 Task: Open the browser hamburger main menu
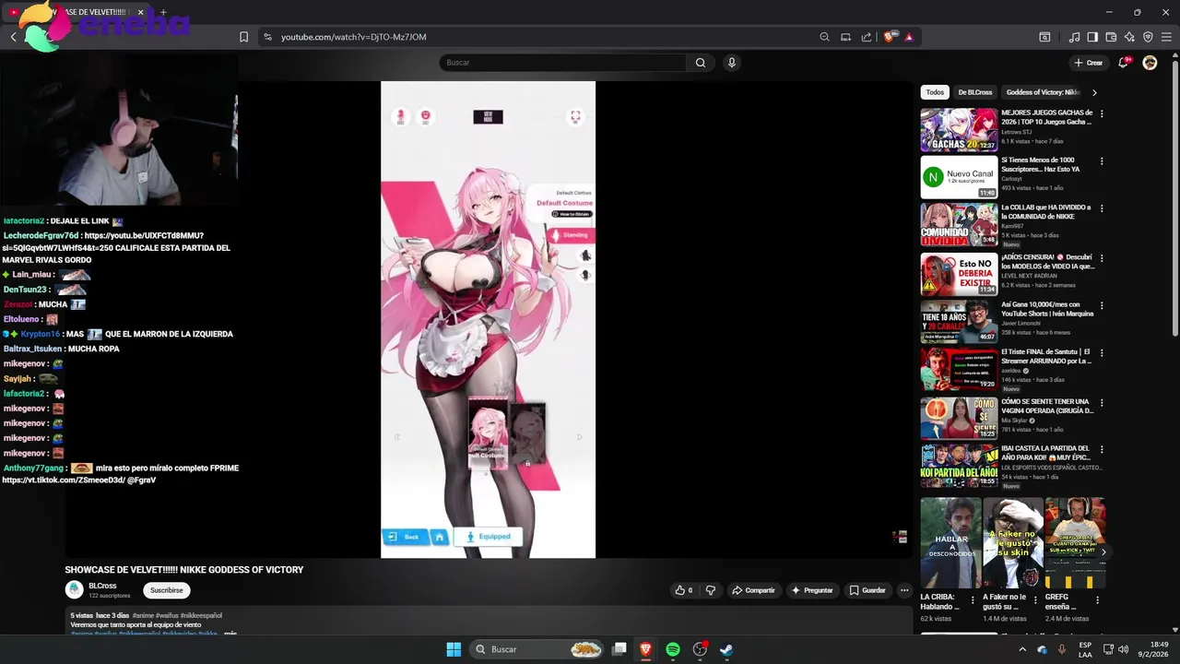[x=1167, y=37]
